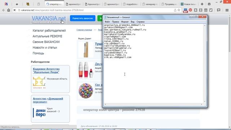Open the chat bubble icon in the toolbar
This screenshot has width=231, height=130.
click(x=219, y=10)
